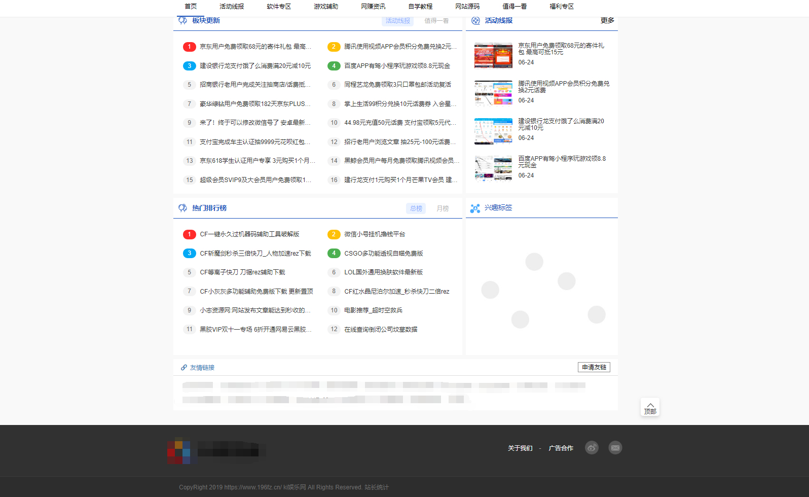
Task: Open 黑胶VIP双十一专场 ranking entry
Action: pyautogui.click(x=255, y=330)
